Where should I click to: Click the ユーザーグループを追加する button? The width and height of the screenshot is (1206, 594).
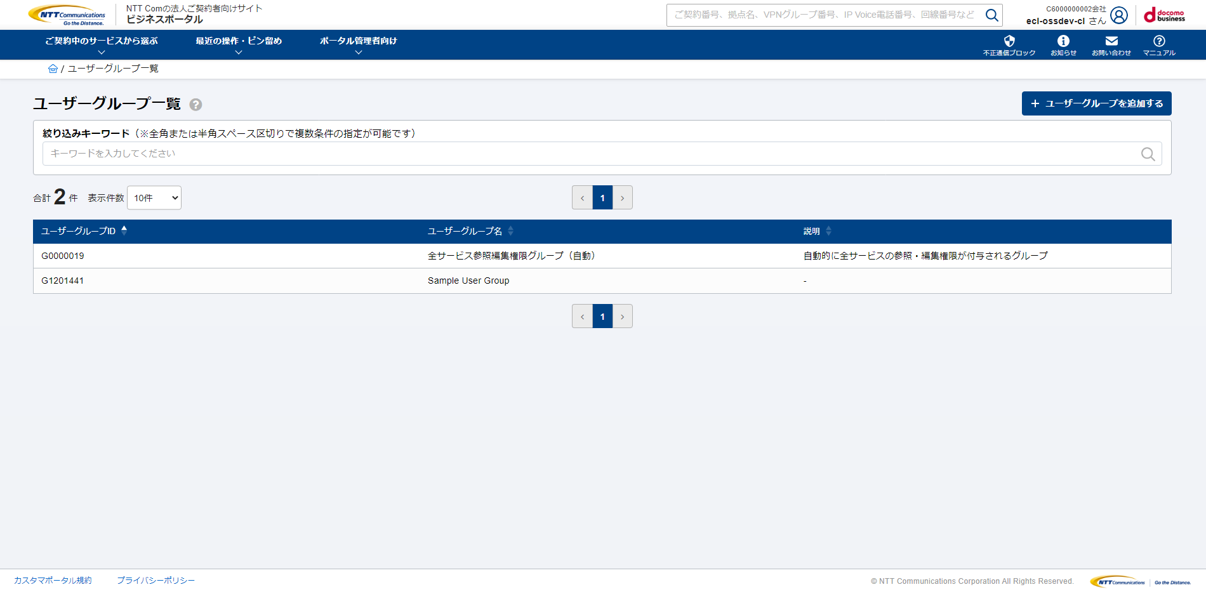[1096, 103]
